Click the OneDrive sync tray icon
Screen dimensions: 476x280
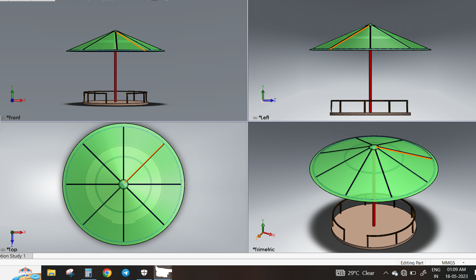(x=395, y=273)
